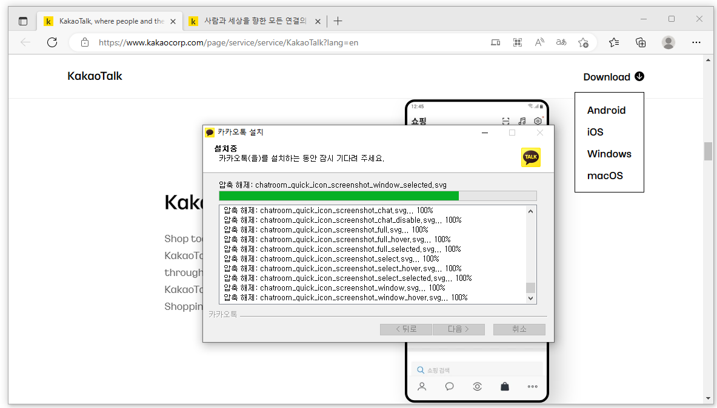Image resolution: width=717 pixels, height=408 pixels.
Task: Click the 다음 next button in installer
Action: click(x=458, y=329)
